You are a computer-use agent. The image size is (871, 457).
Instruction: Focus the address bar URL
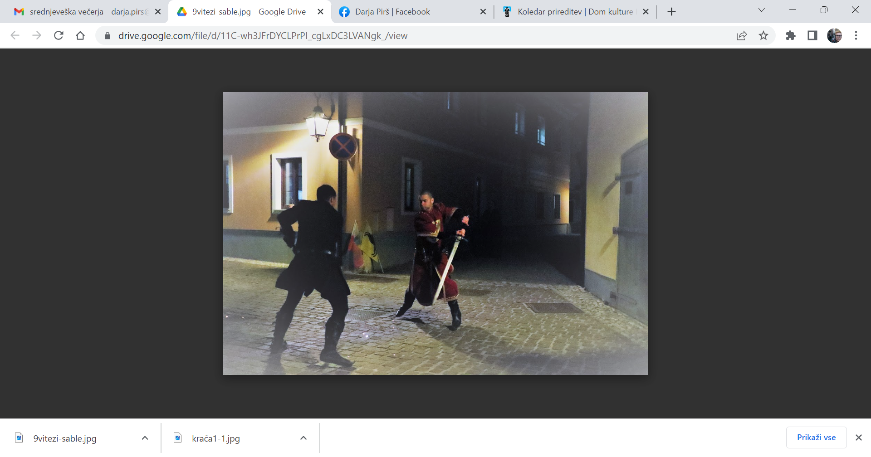pos(263,36)
